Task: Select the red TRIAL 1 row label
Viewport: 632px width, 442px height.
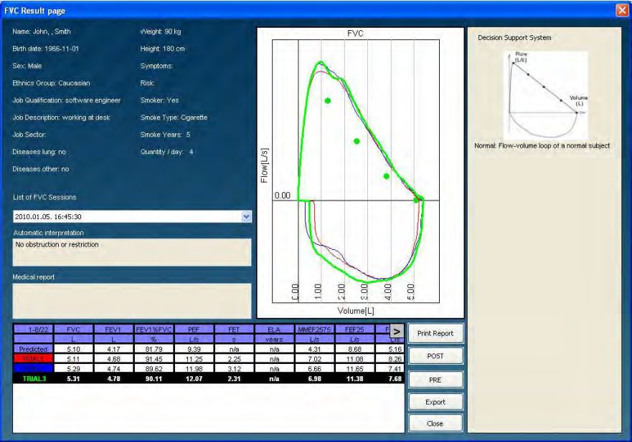Action: pyautogui.click(x=32, y=357)
